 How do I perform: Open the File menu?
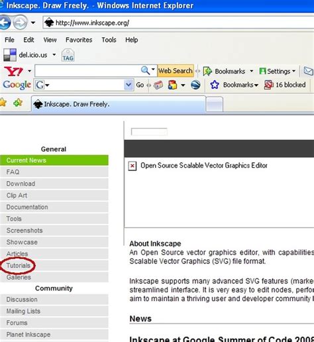[9, 40]
